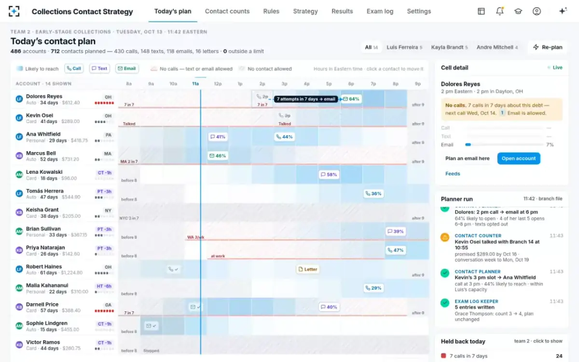Click Contact Counter warning status icon
579x362 pixels.
pos(445,237)
